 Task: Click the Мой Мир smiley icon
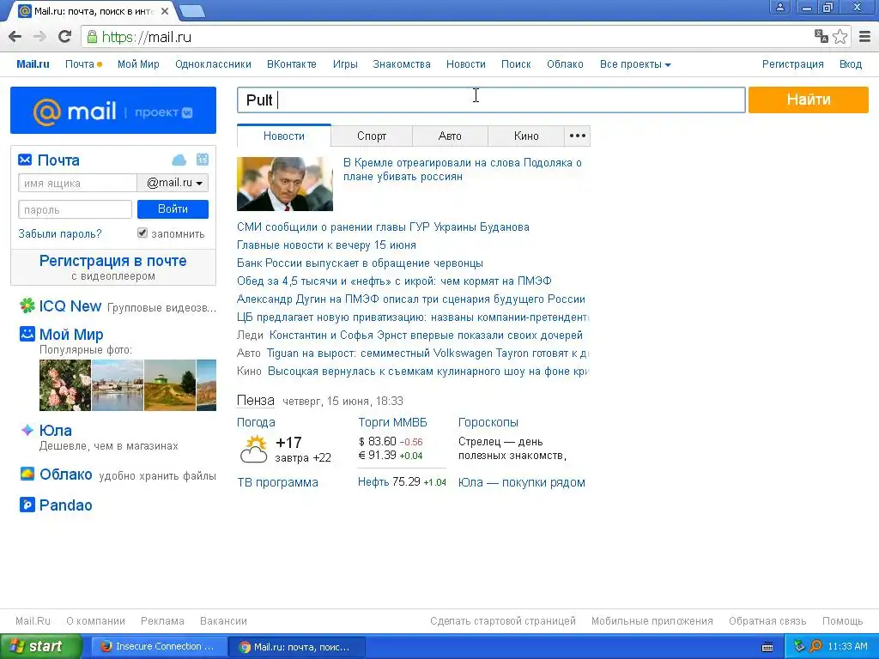[27, 334]
